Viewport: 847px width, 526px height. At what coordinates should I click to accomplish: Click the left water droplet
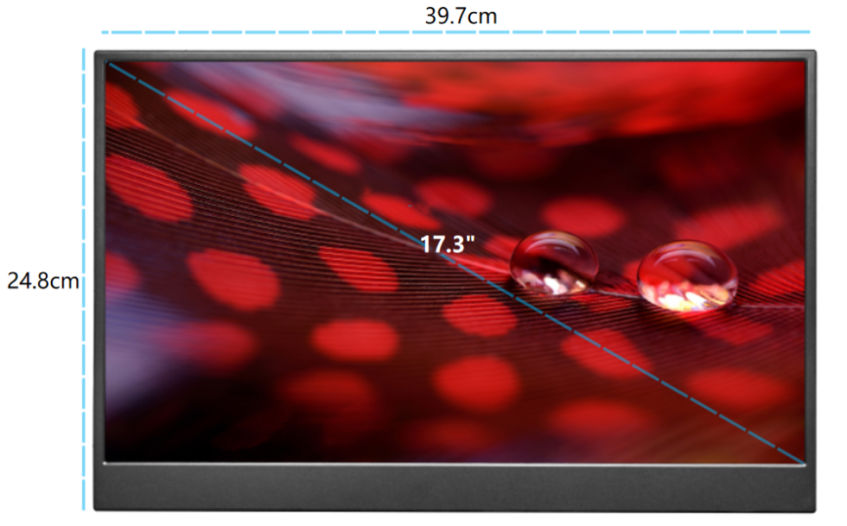554,263
